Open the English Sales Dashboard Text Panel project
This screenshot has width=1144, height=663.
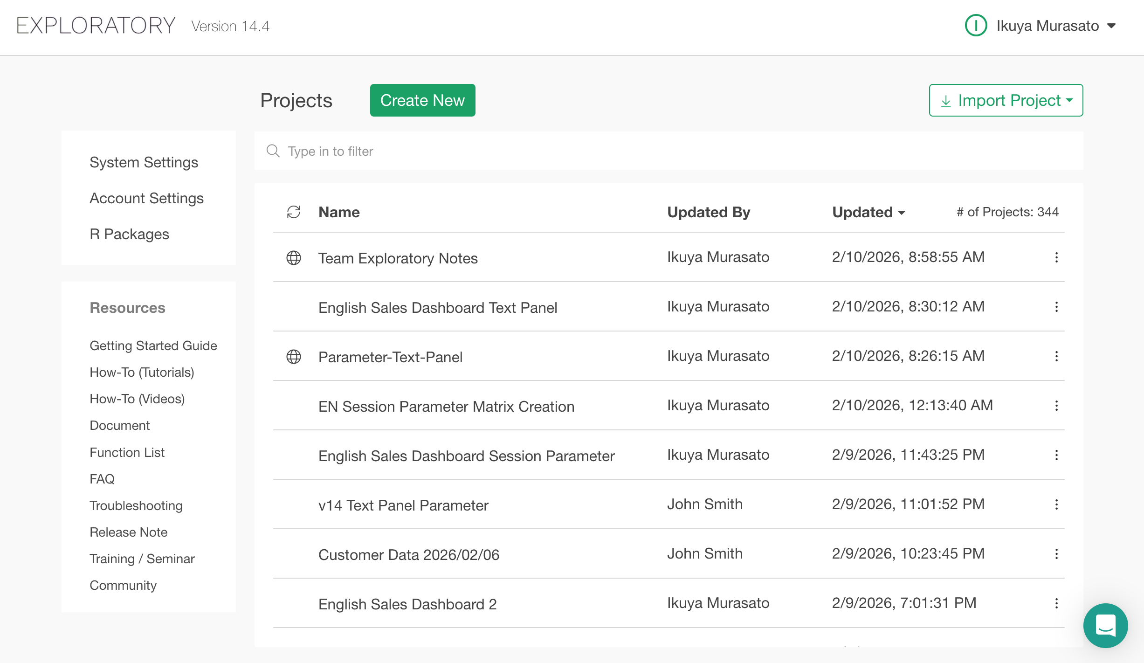pyautogui.click(x=437, y=308)
